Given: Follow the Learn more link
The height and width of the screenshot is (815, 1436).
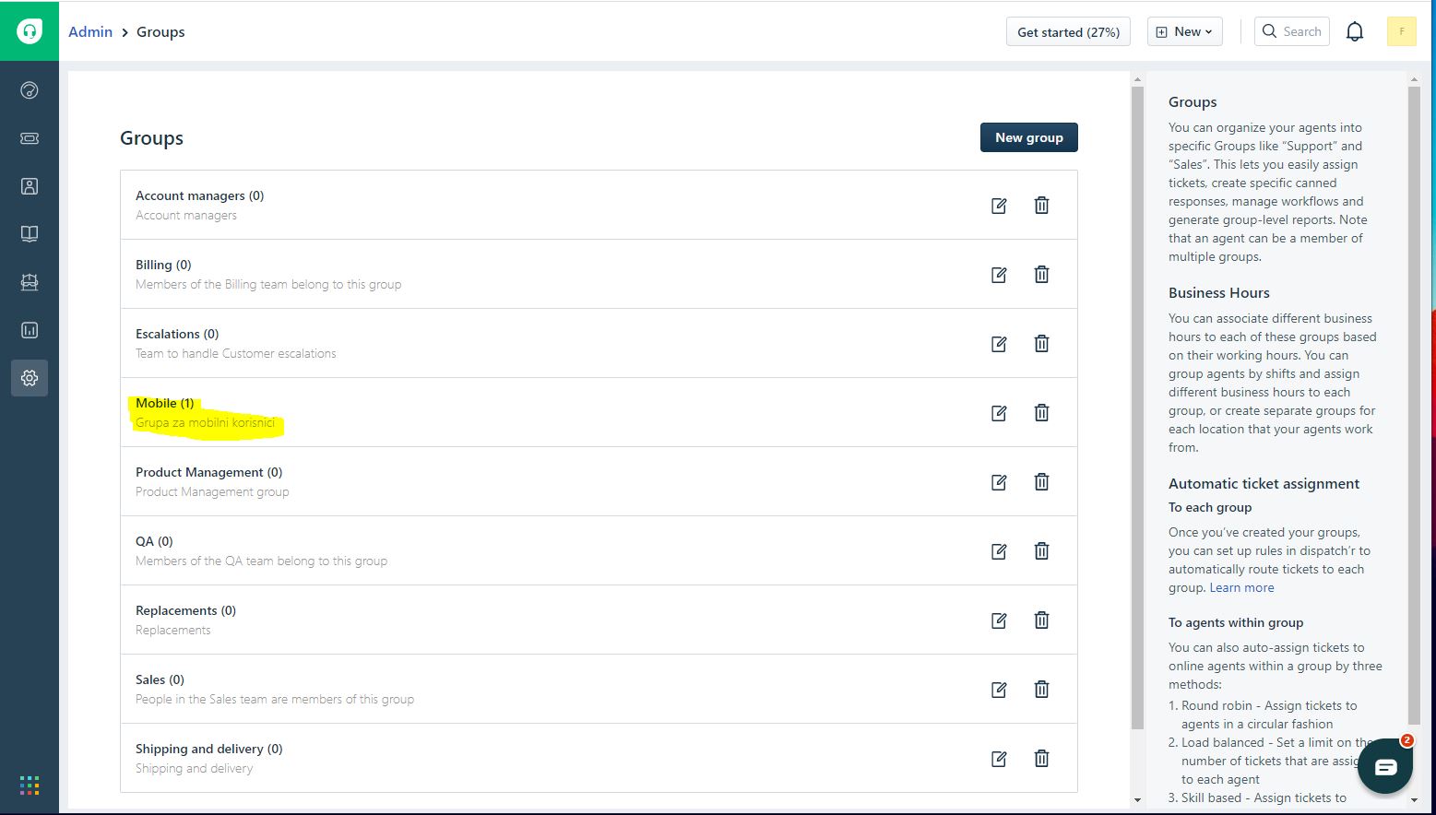Looking at the screenshot, I should [x=1241, y=588].
